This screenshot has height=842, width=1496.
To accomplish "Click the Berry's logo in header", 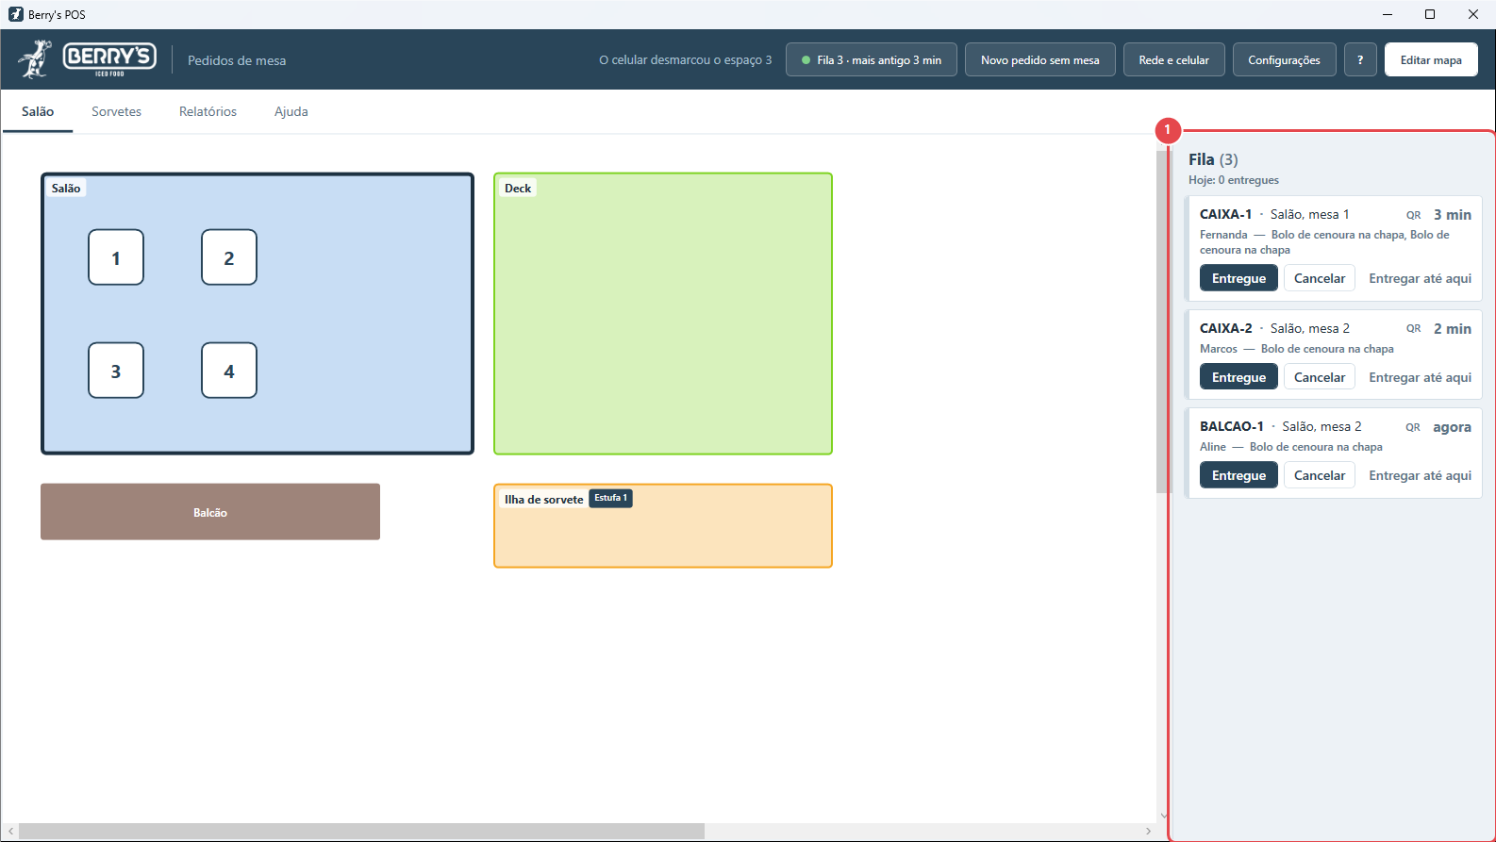I will coord(87,59).
